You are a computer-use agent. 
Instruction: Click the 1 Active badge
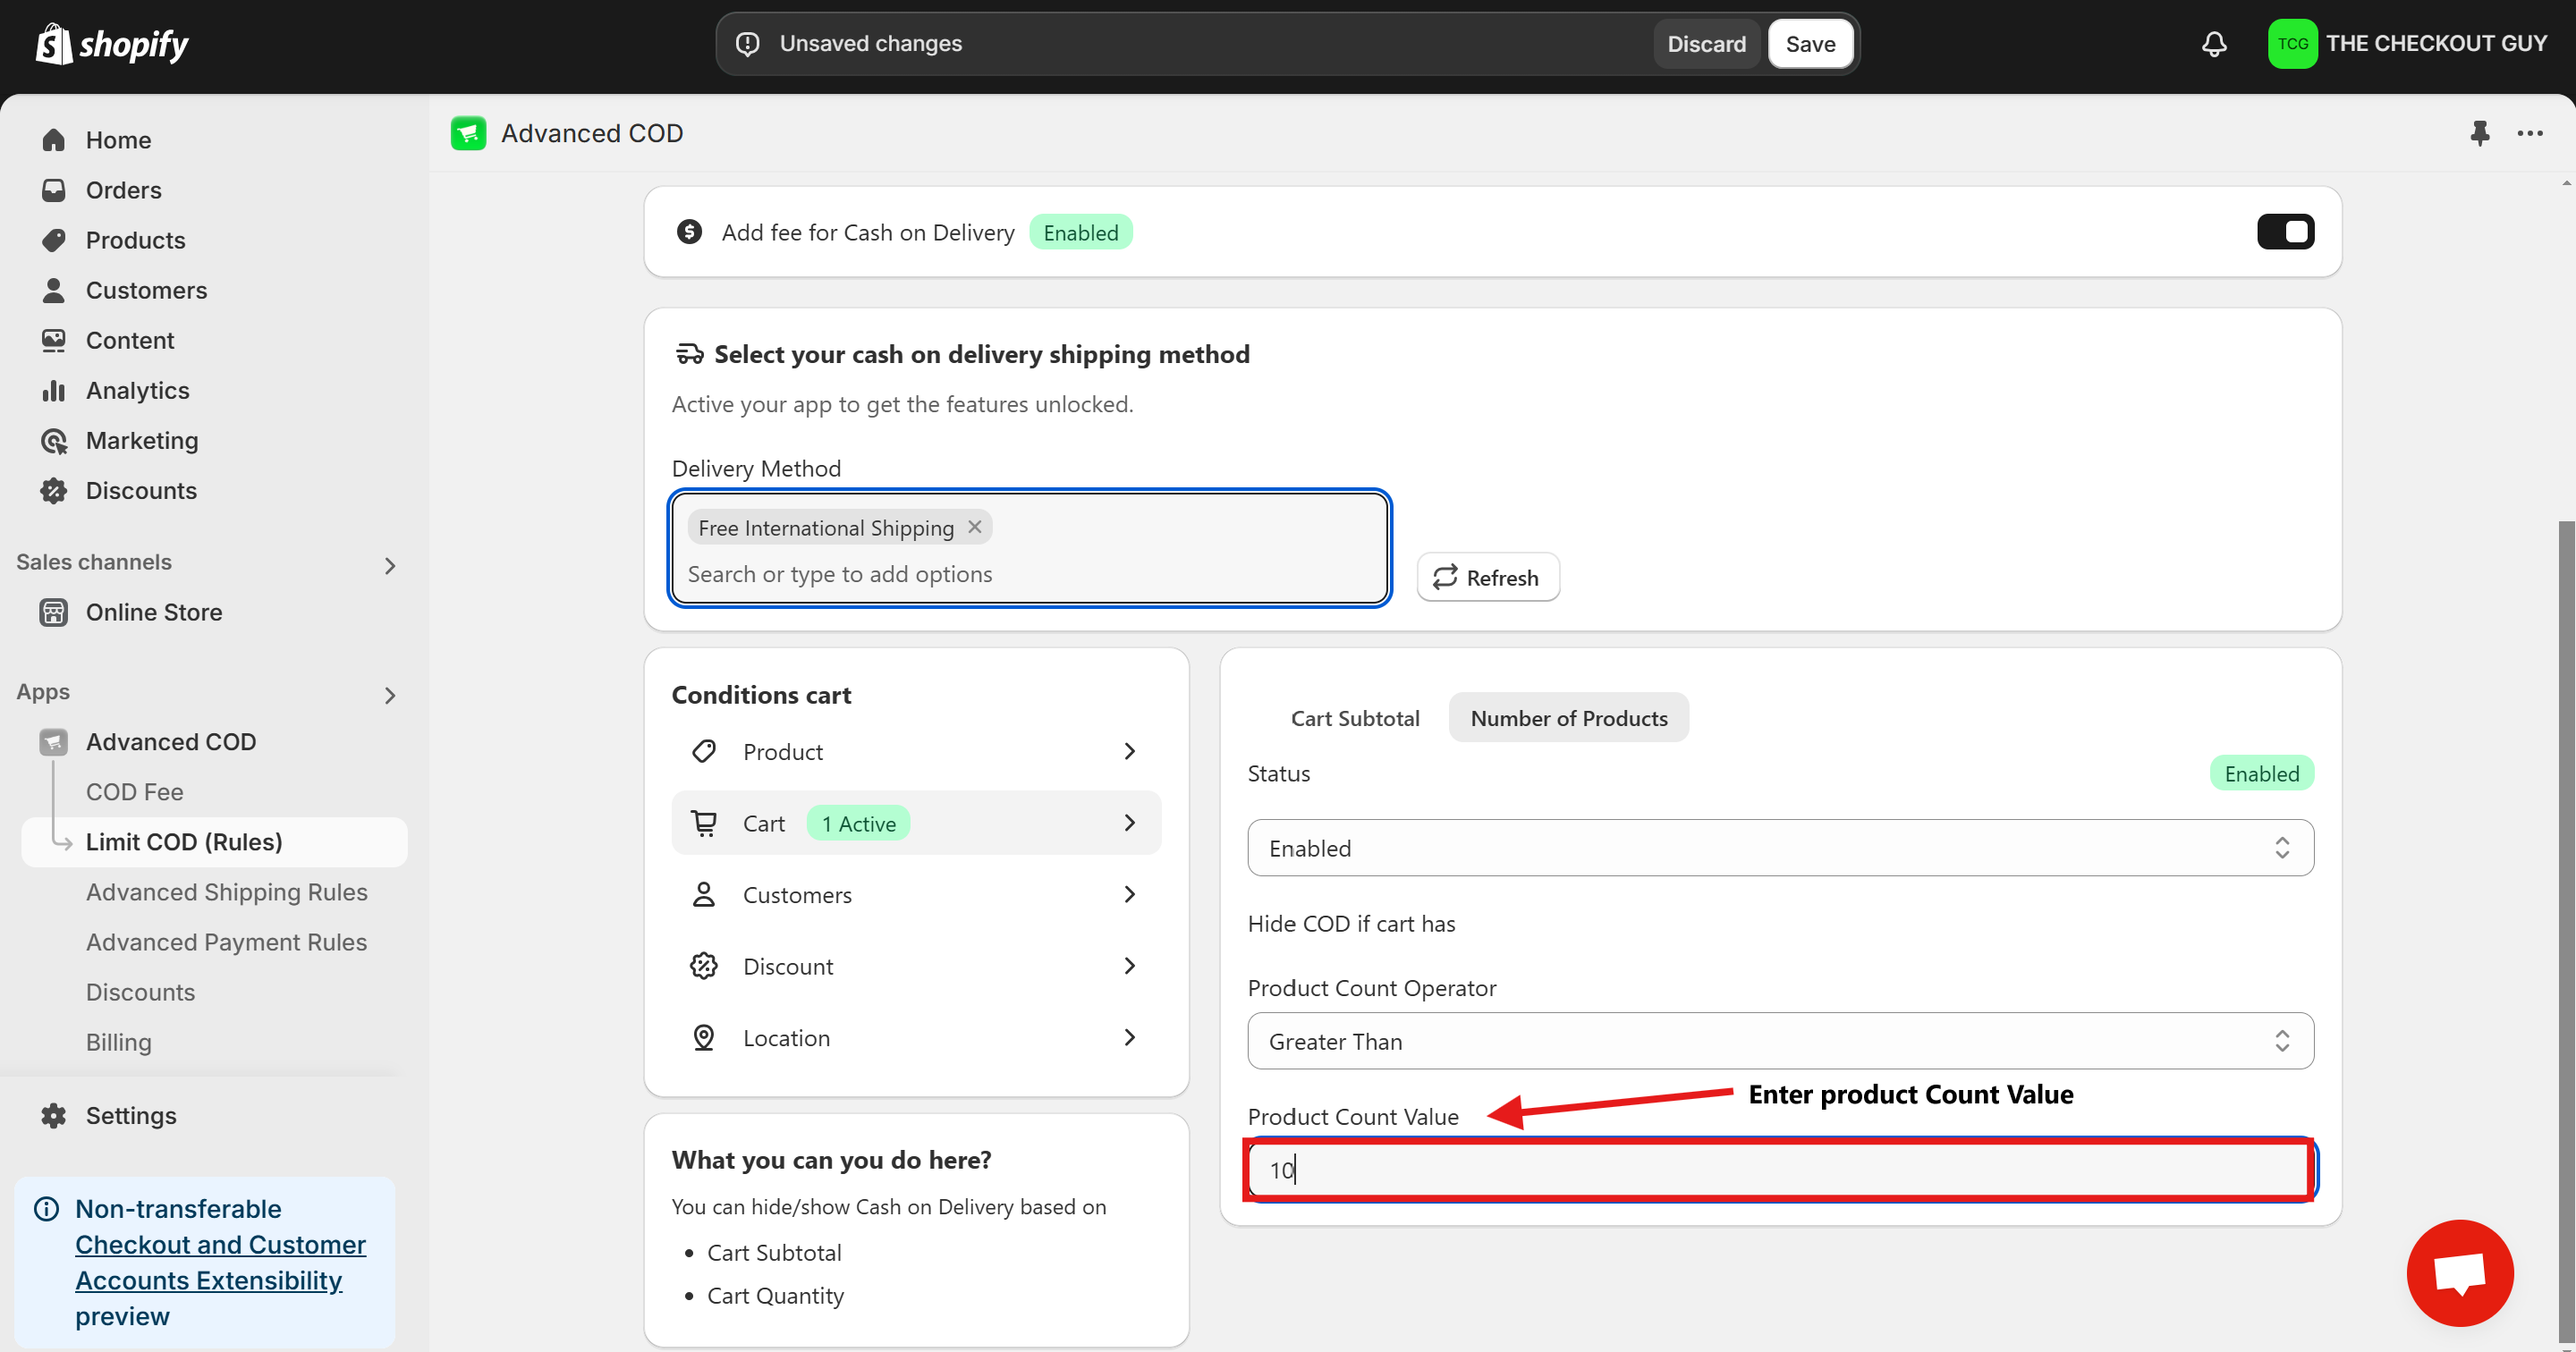(858, 823)
